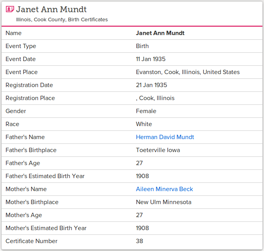Click the Mother's Age value
The image size is (264, 251).
[x=139, y=215]
